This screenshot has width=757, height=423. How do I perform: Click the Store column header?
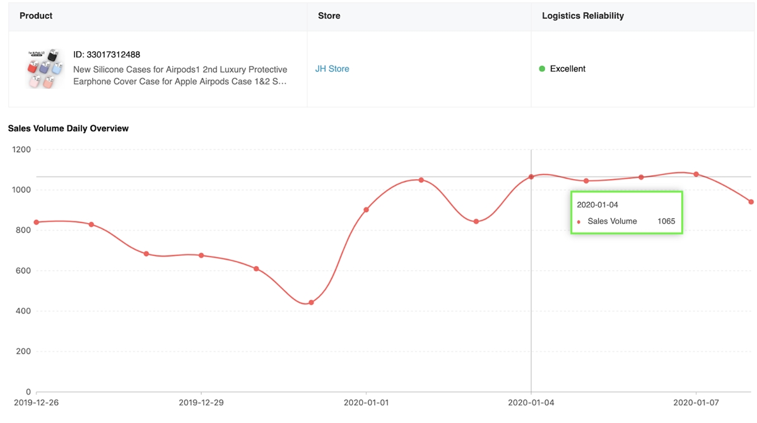click(x=329, y=16)
